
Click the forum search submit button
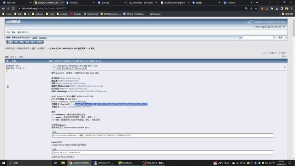[x=280, y=37]
